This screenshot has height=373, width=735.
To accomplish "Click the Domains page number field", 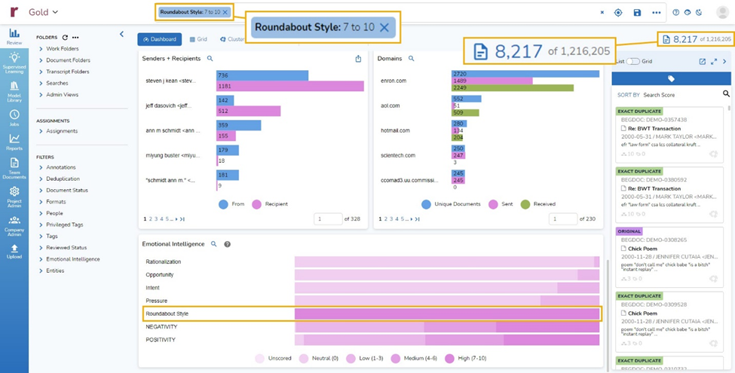I will click(563, 219).
